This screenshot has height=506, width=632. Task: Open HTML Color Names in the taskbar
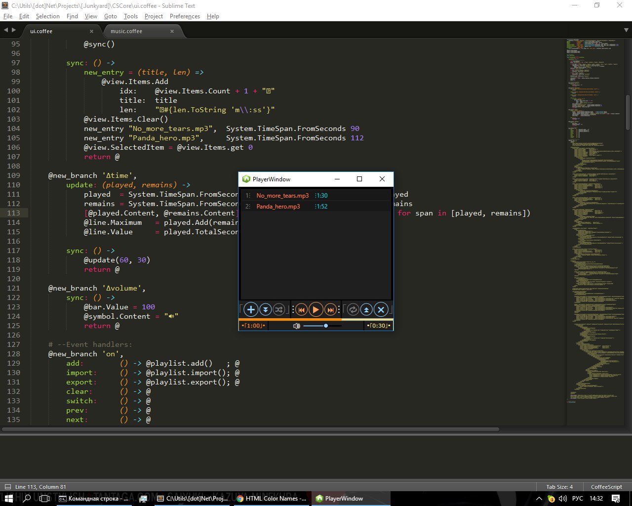(x=273, y=499)
